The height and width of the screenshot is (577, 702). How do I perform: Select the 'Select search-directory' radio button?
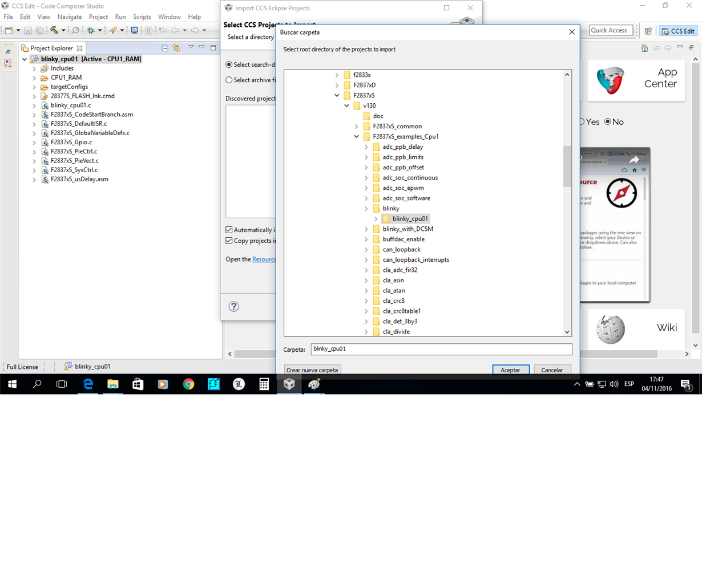coord(229,64)
